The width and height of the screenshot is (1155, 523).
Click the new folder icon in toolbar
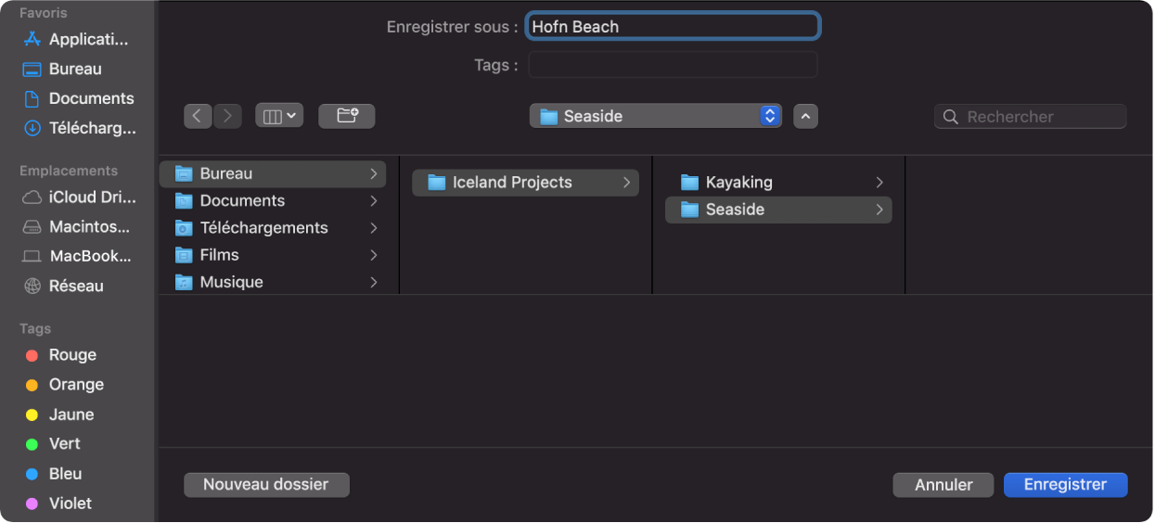(x=346, y=116)
